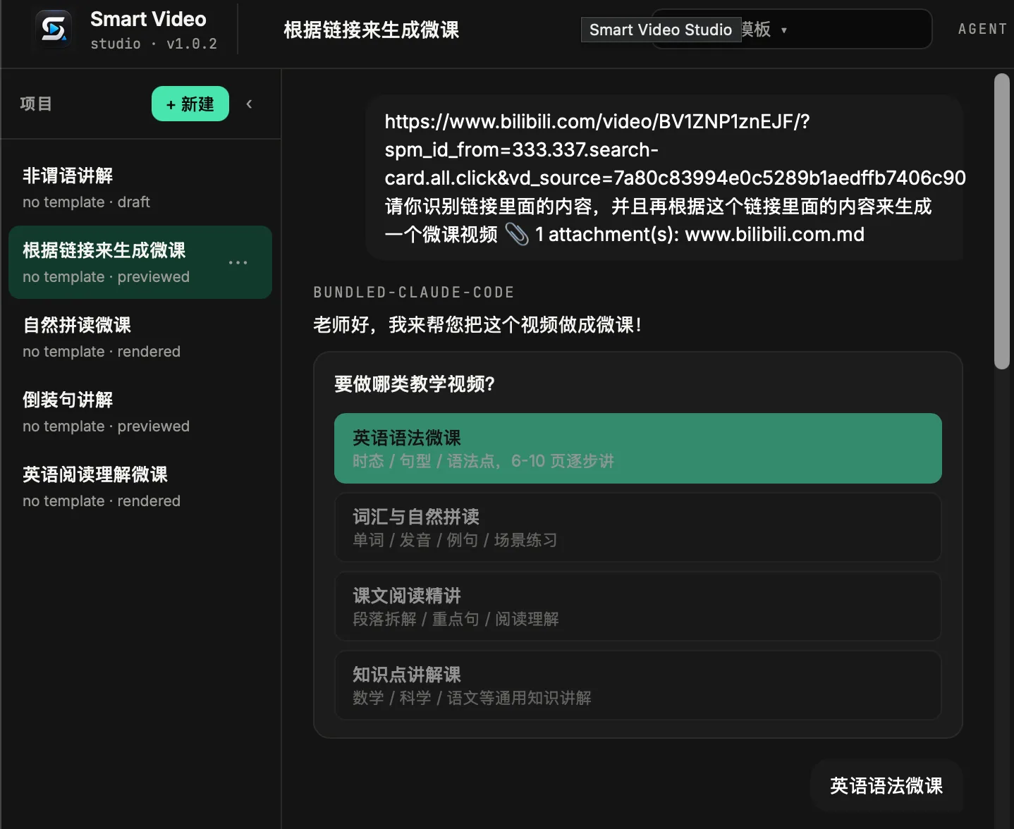Viewport: 1014px width, 829px height.
Task: Open the 模板 dropdown in the header
Action: 791,29
